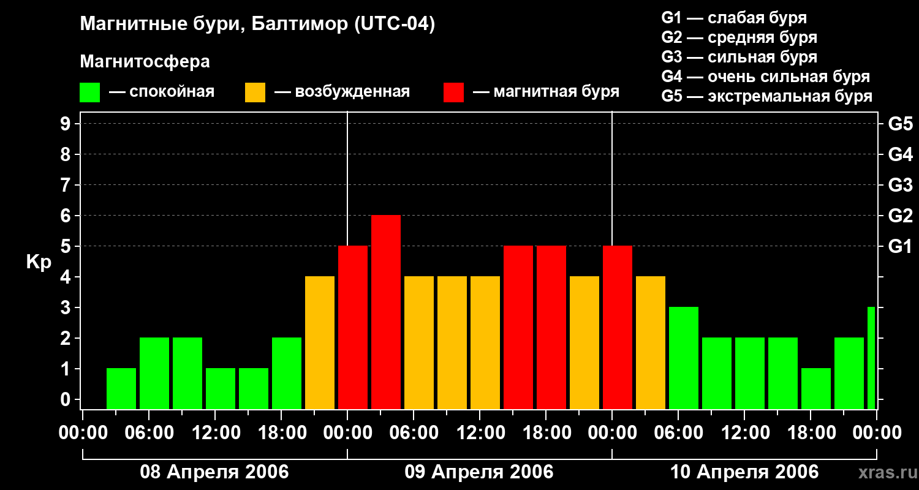
Task: Click the G1 label on right axis
Action: [x=900, y=246]
